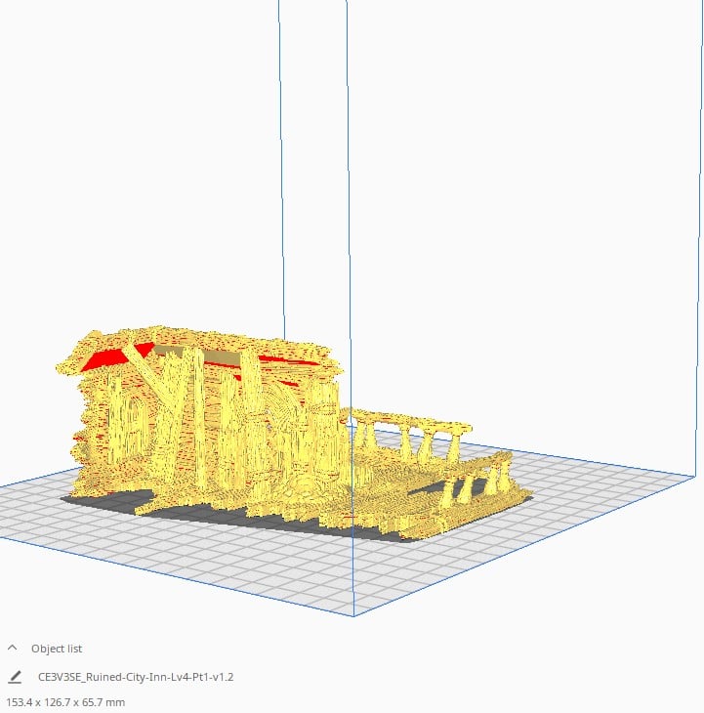Click the pencil edit icon beside the file name

tap(15, 677)
